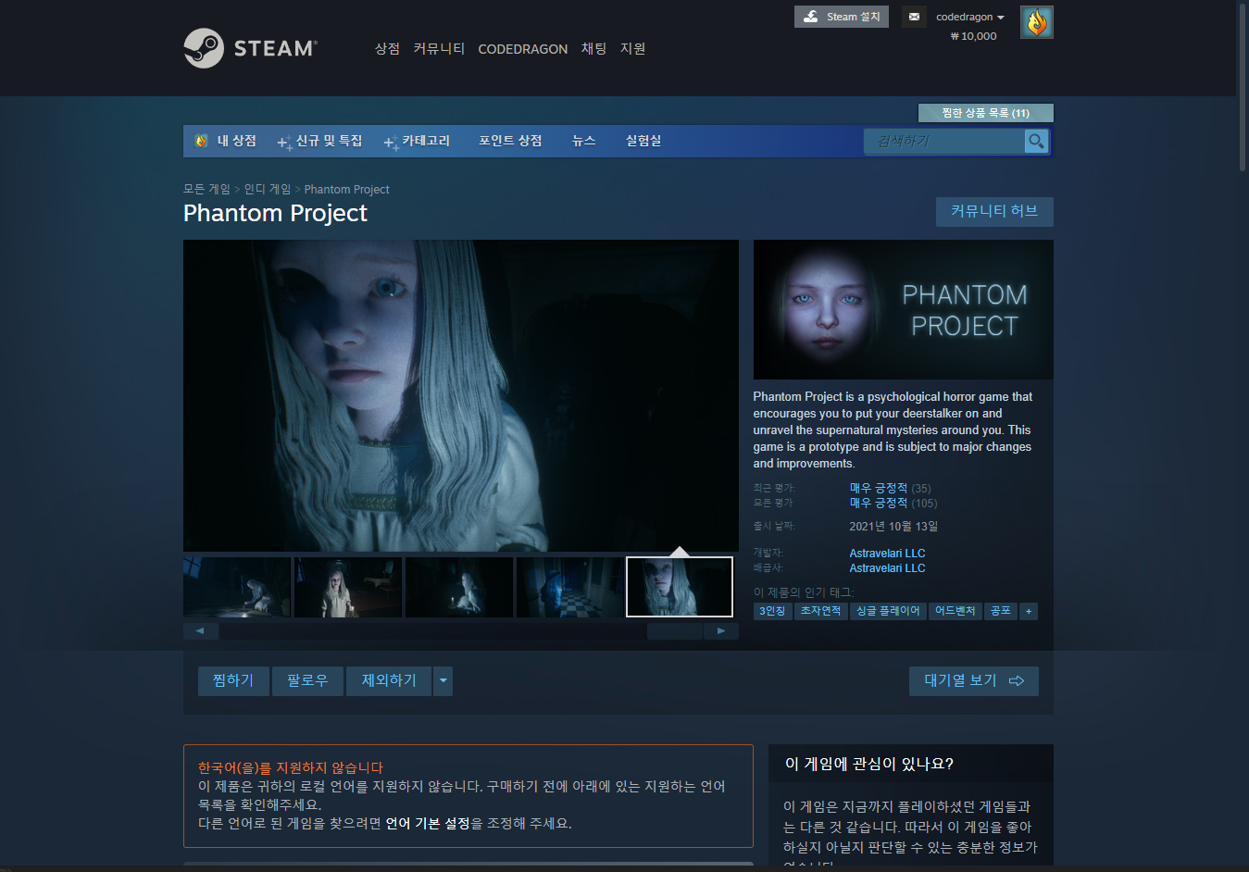Open the envelope notifications icon
The height and width of the screenshot is (872, 1249).
tap(914, 17)
